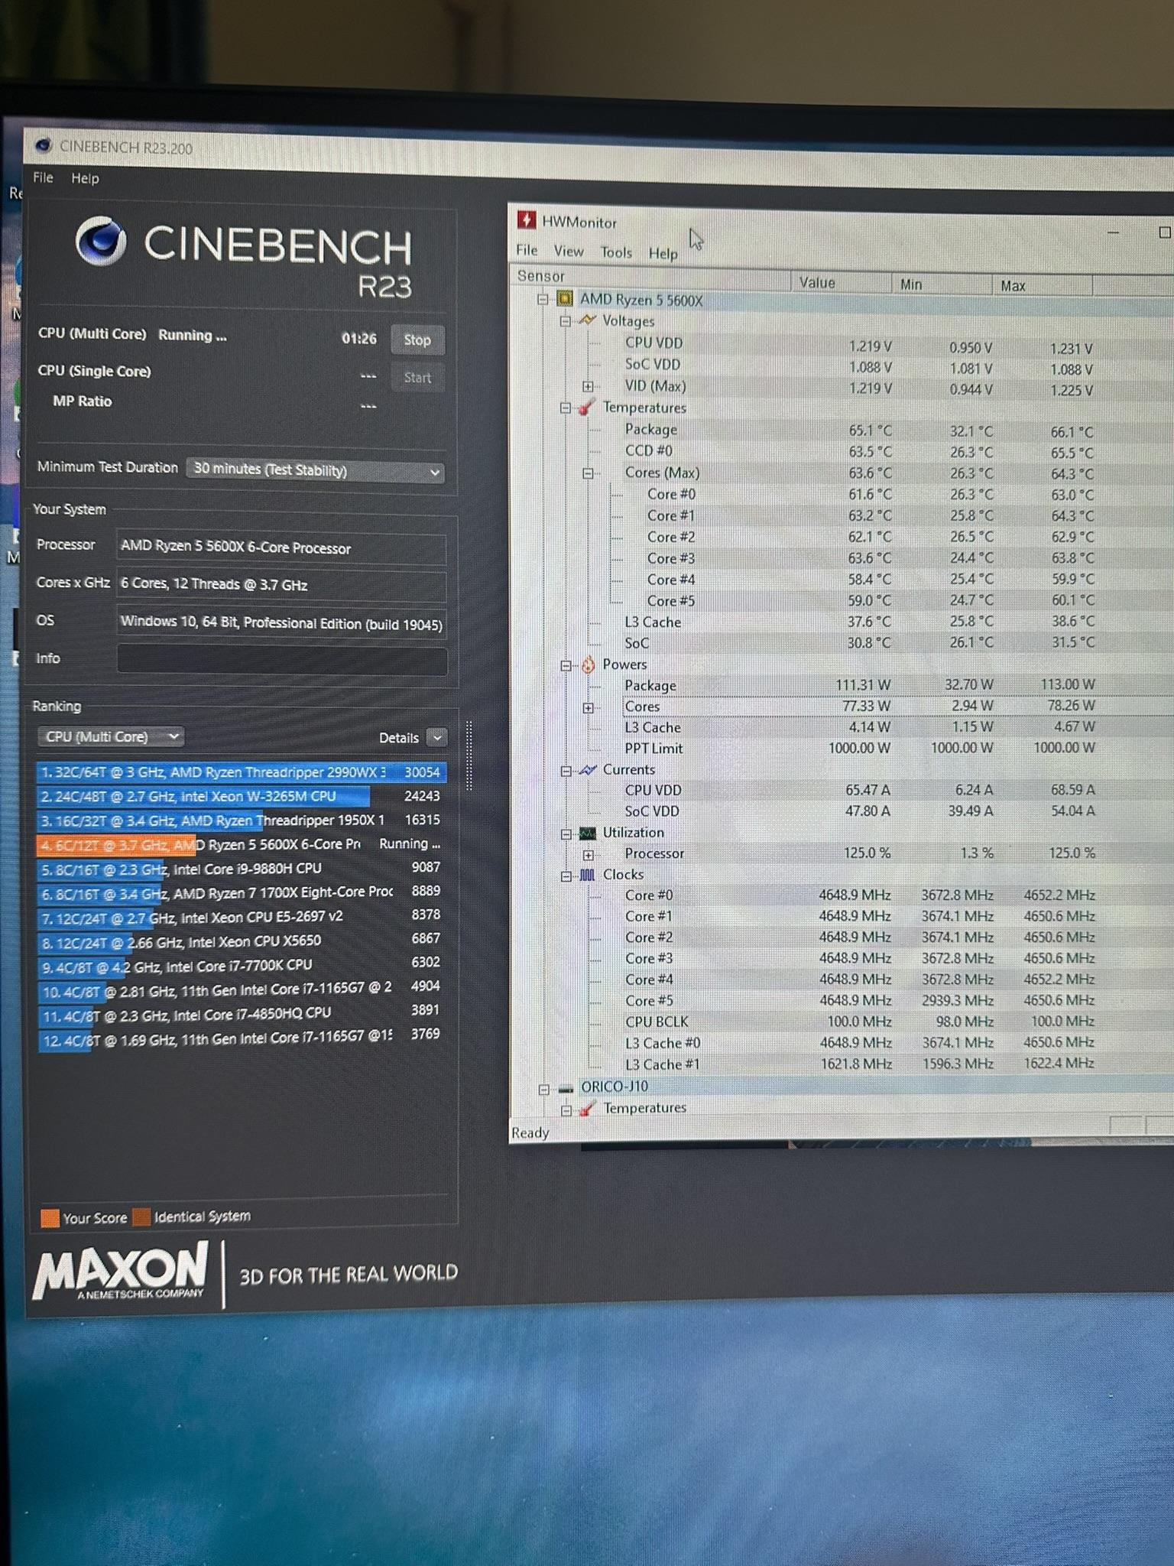The width and height of the screenshot is (1174, 1566).
Task: Expand the VID (Max) node
Action: pos(588,386)
